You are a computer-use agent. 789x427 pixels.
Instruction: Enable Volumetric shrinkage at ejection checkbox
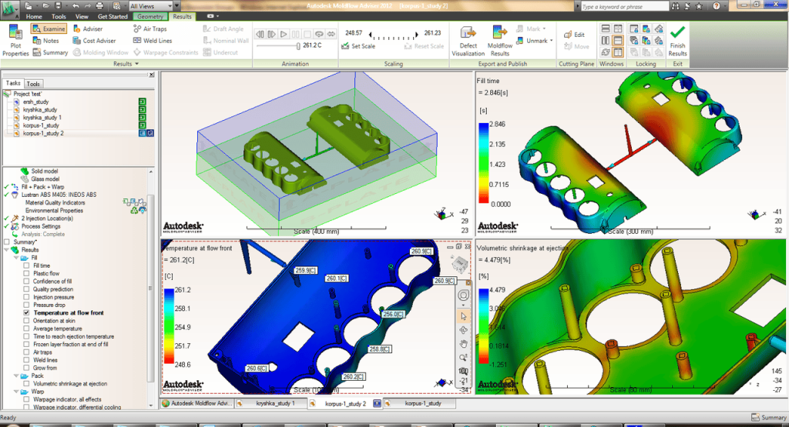point(26,384)
